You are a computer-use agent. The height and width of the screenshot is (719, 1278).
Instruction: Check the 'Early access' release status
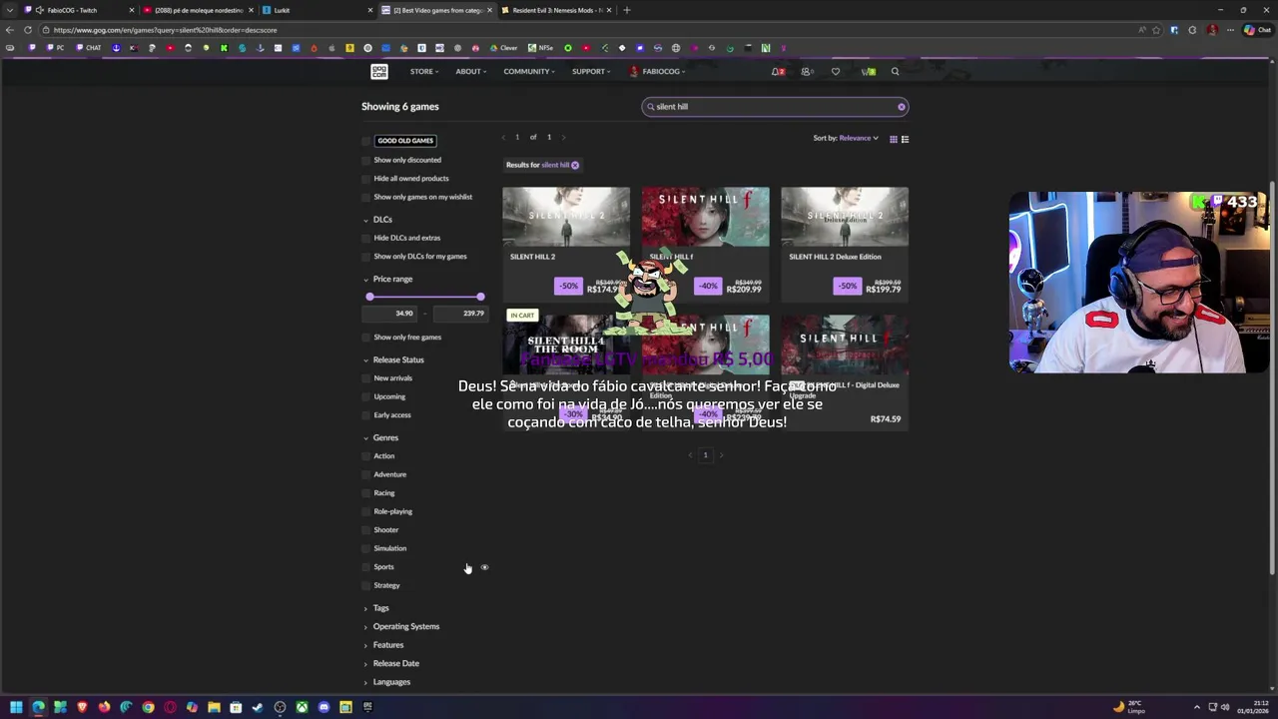click(366, 415)
